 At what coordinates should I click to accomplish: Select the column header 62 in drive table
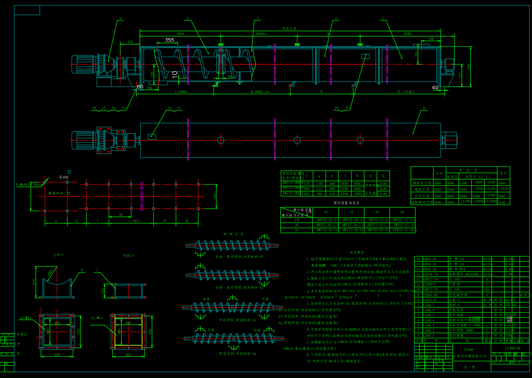point(402,212)
